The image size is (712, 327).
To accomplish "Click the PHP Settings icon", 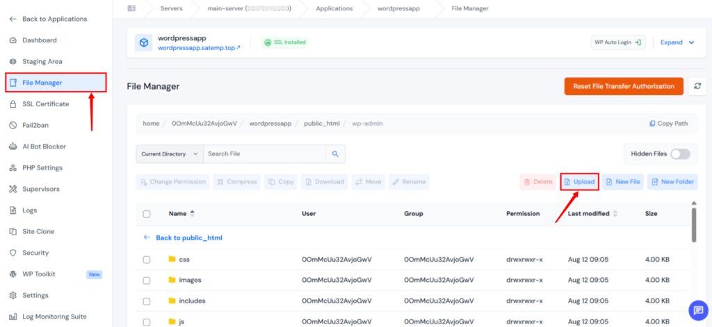I will 13,168.
